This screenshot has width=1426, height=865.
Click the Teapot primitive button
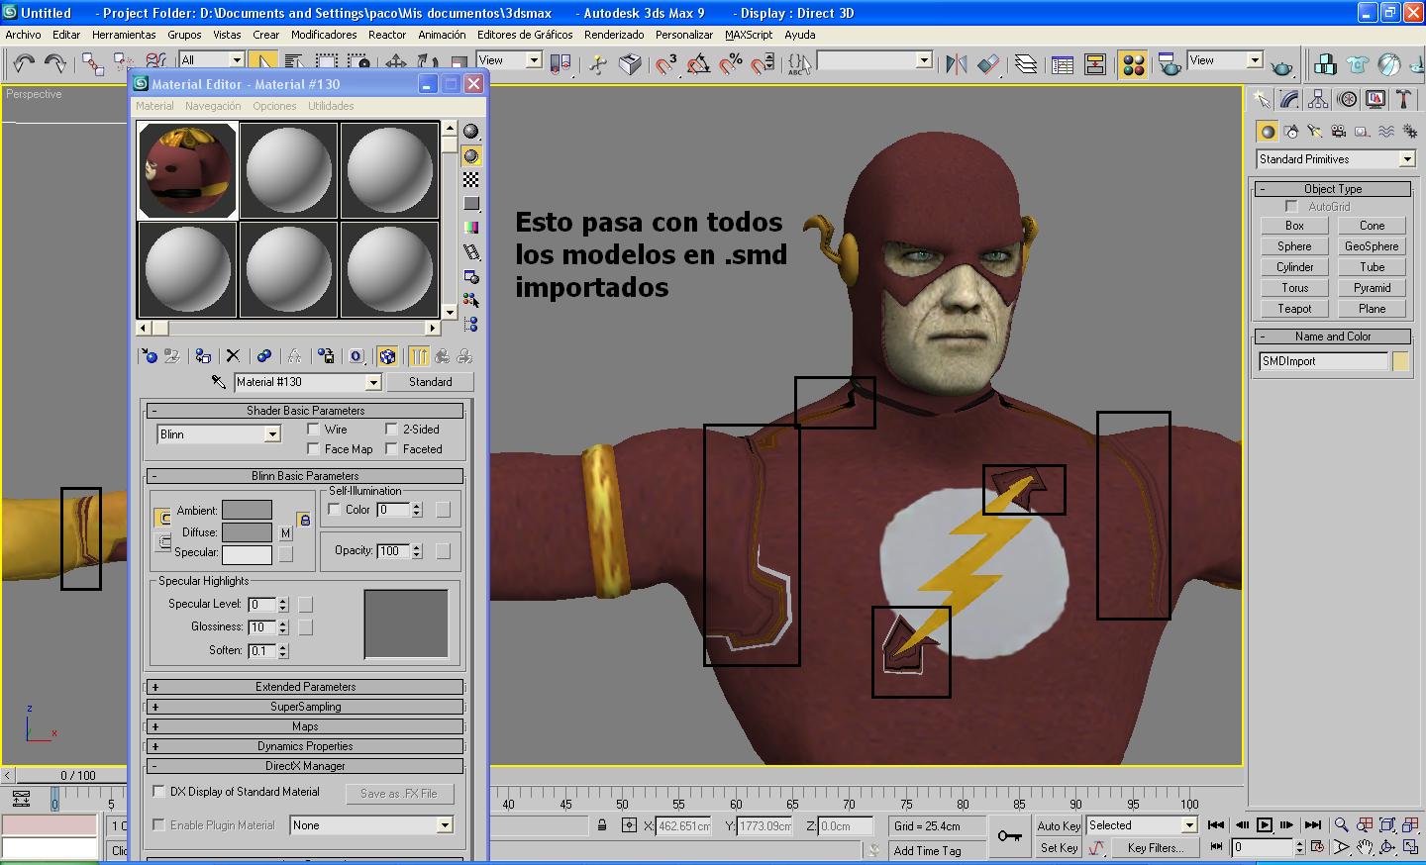point(1294,309)
